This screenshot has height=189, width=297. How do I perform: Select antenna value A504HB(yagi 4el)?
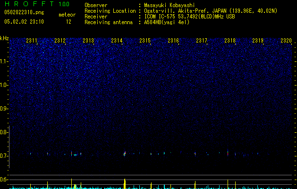[x=167, y=22]
